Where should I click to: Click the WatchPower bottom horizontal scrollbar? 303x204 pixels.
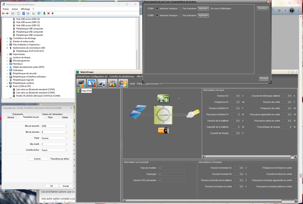tap(210, 201)
